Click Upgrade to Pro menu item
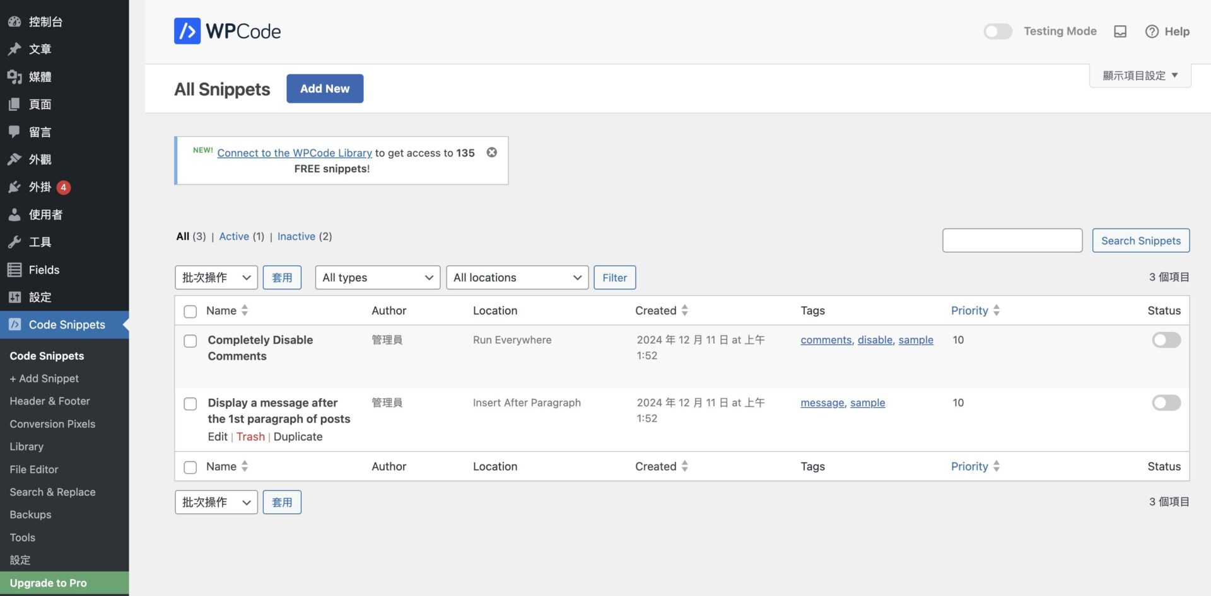The image size is (1211, 596). coord(64,583)
